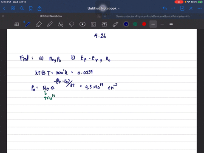Close the Untitled Notebook tab

coord(3,16)
